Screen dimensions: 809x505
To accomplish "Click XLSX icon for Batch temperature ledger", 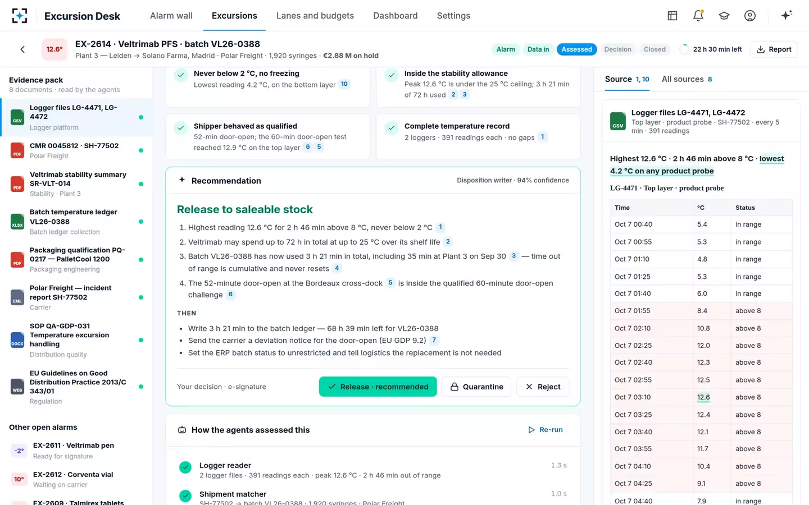I will pos(17,222).
